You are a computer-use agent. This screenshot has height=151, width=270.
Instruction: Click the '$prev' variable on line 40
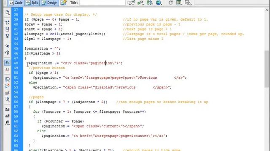click(x=30, y=24)
